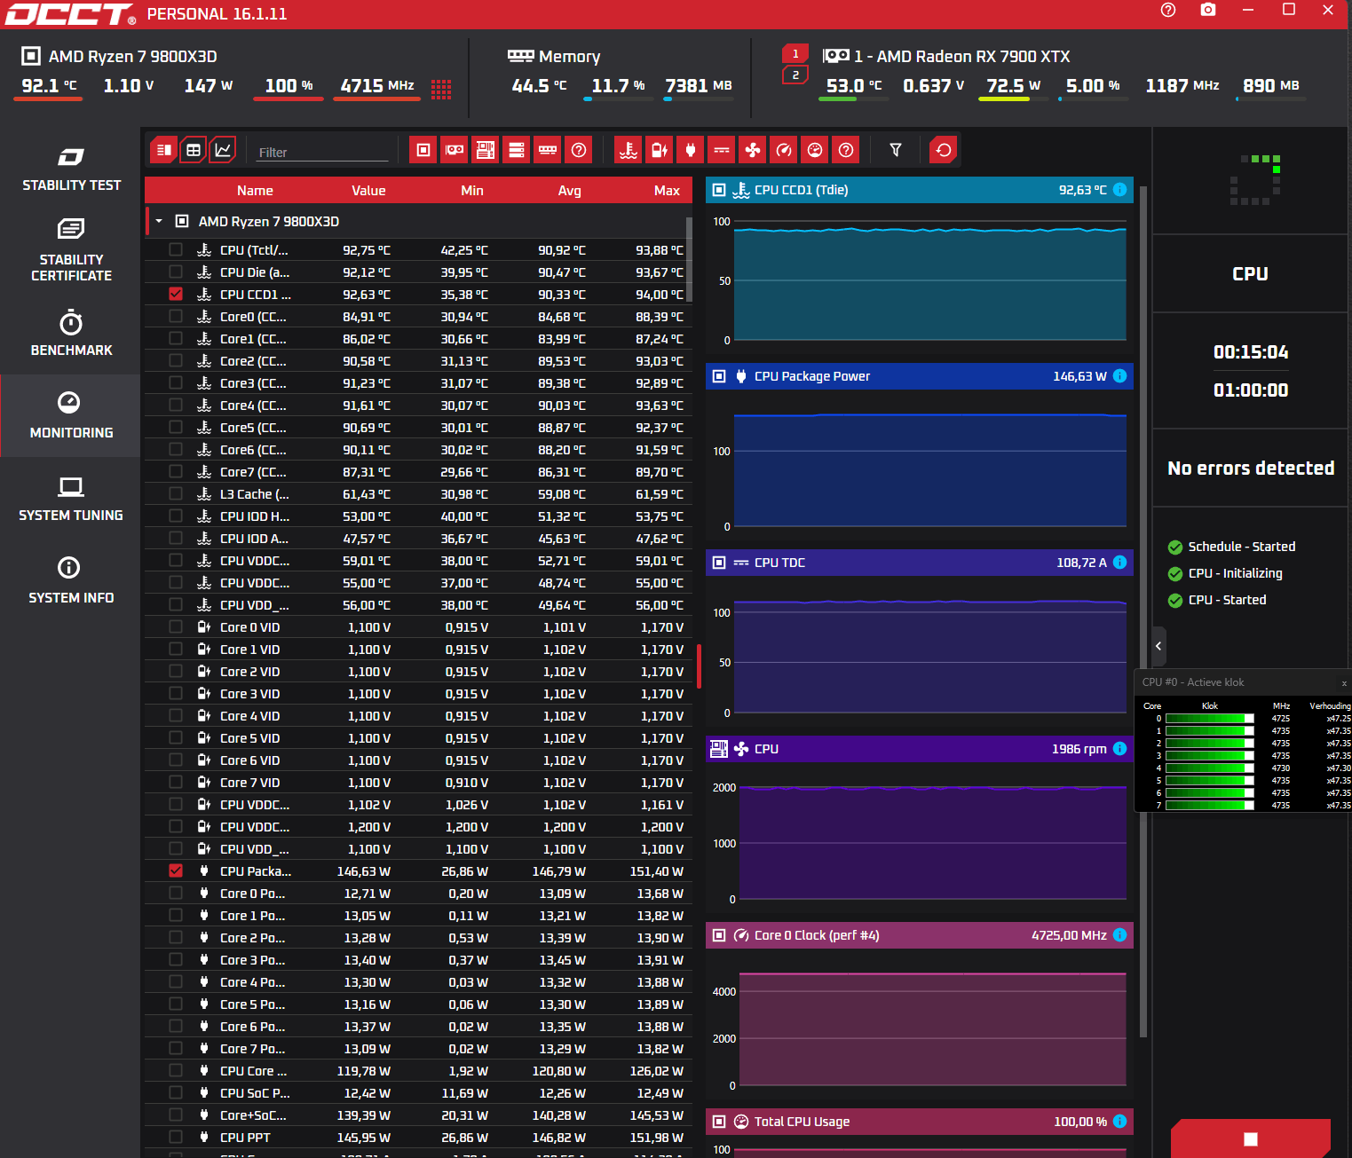The image size is (1352, 1158).
Task: Select GPU 2 selector button
Action: click(x=795, y=75)
